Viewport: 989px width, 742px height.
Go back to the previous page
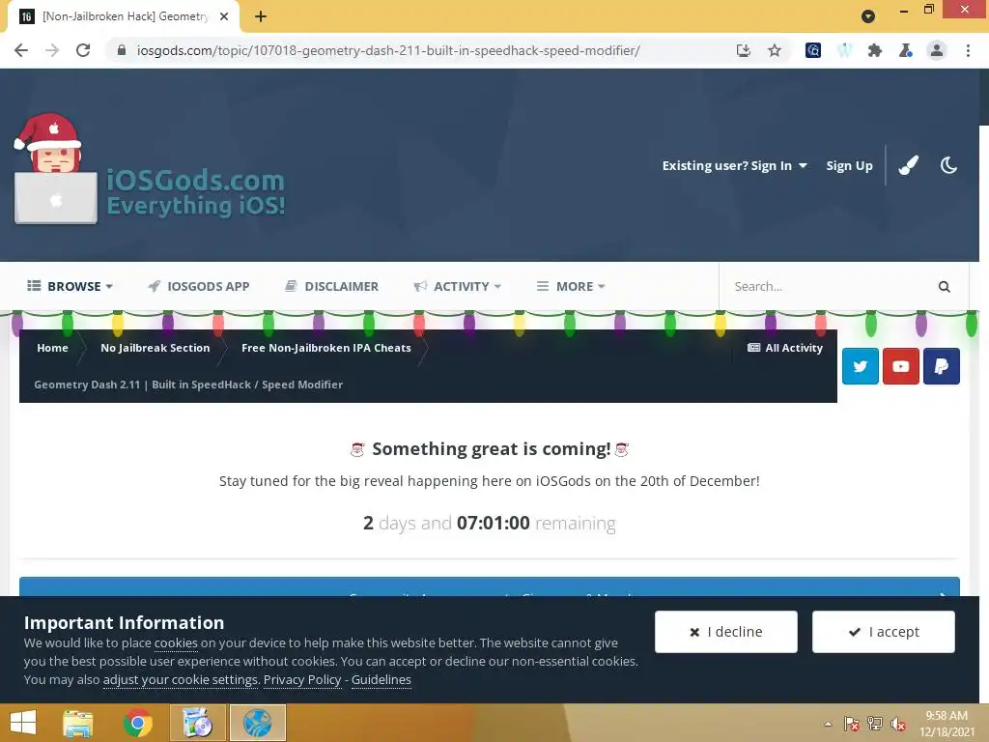tap(21, 50)
